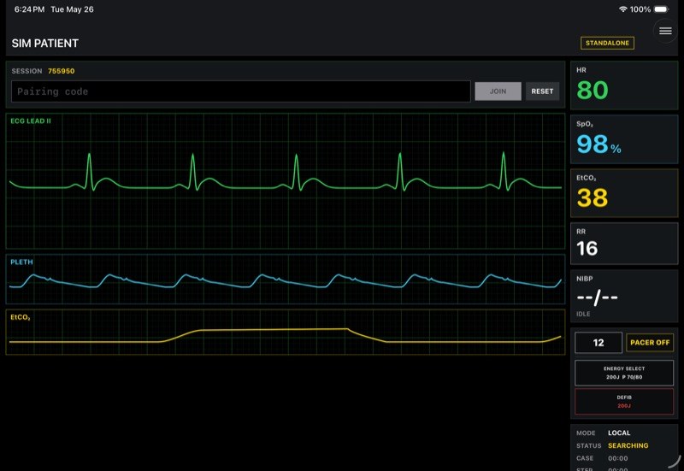
Task: Tap the EtCO2 38 vital tile
Action: tap(624, 193)
